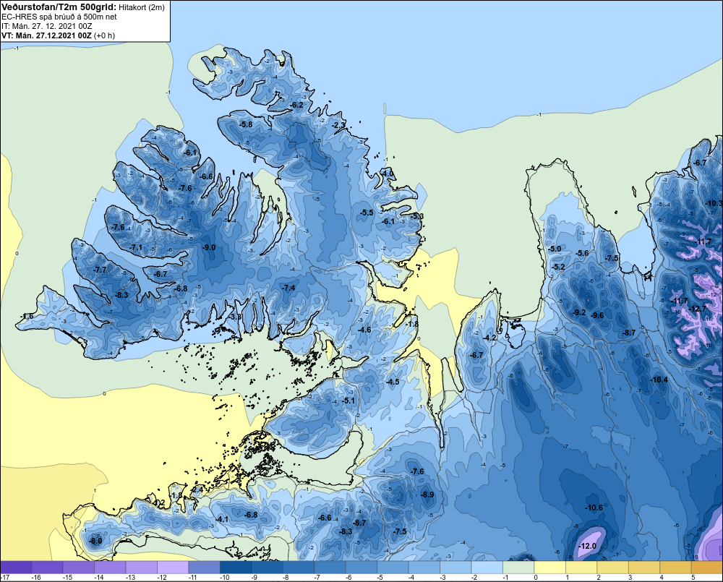Pick the pale yellow legend swatch between 0 and 1
Image resolution: width=723 pixels, height=582 pixels.
[549, 568]
